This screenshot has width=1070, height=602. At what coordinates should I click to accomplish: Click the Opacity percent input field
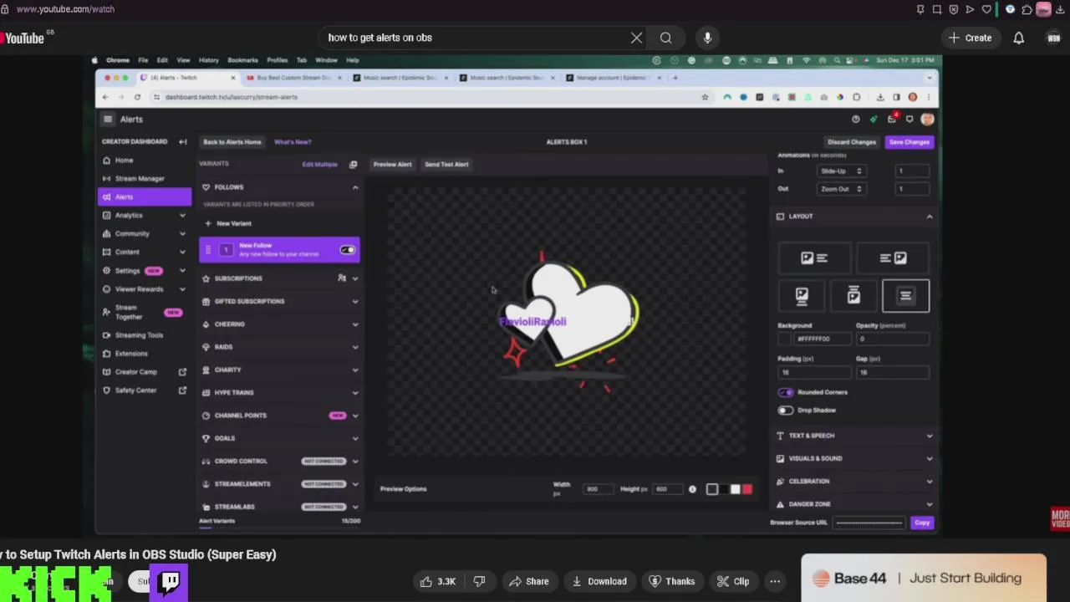coord(892,339)
